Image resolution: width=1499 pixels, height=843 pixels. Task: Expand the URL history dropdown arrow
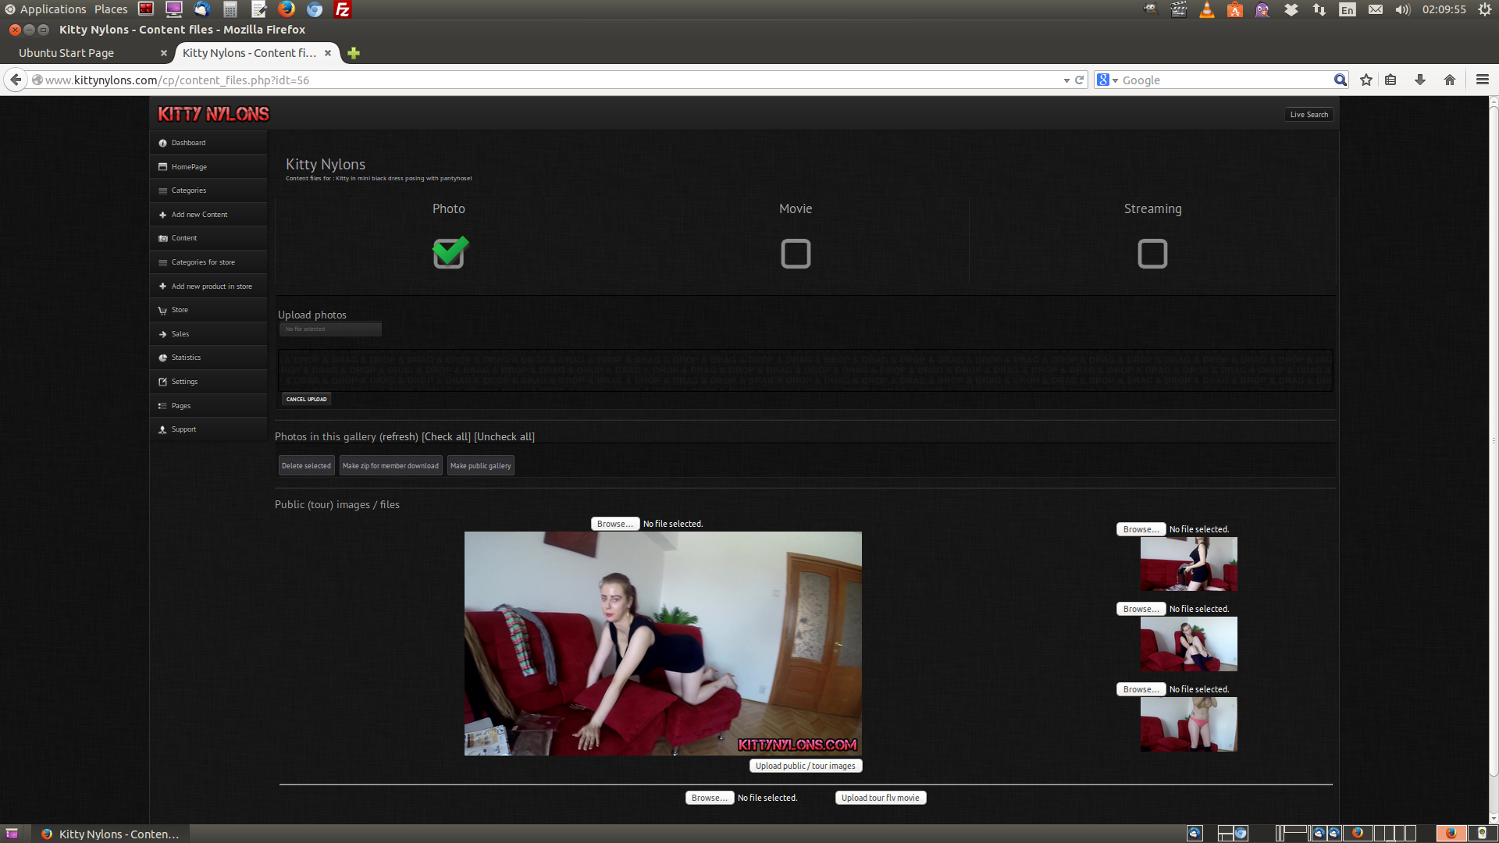(1066, 80)
